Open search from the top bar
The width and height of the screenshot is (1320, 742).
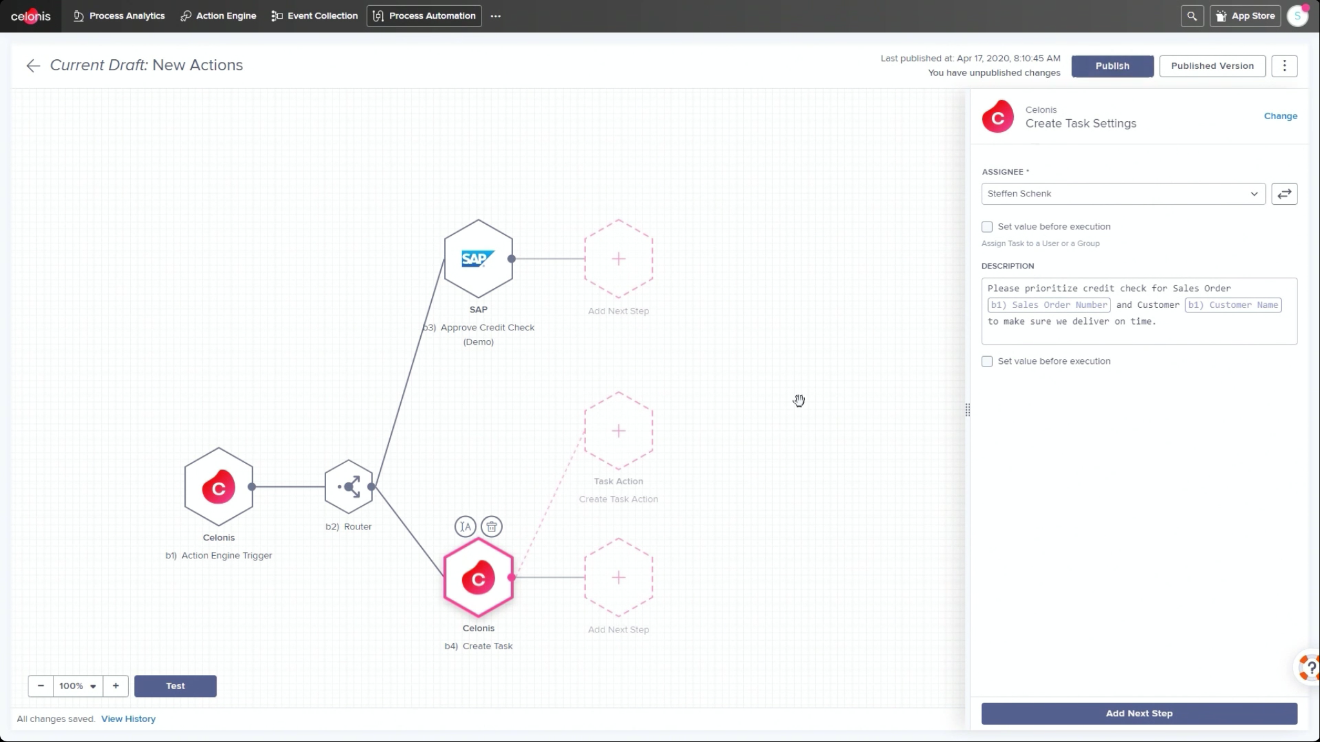tap(1192, 15)
